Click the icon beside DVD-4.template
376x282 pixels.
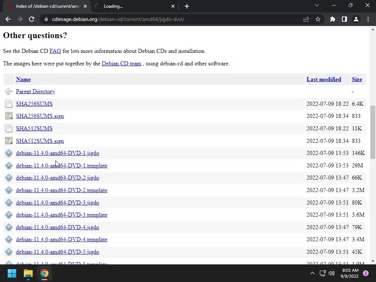tap(9, 239)
